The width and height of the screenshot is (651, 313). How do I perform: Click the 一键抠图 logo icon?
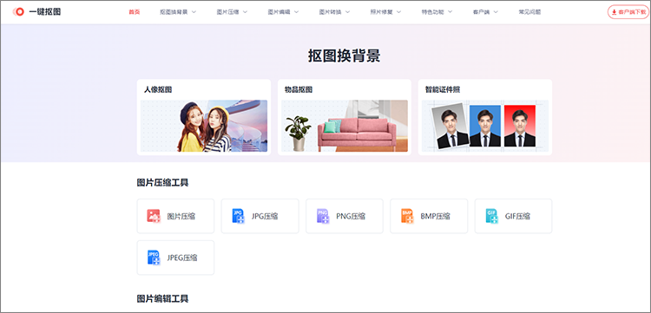(x=18, y=12)
